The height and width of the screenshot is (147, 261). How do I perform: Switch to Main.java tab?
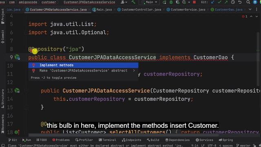(102, 10)
